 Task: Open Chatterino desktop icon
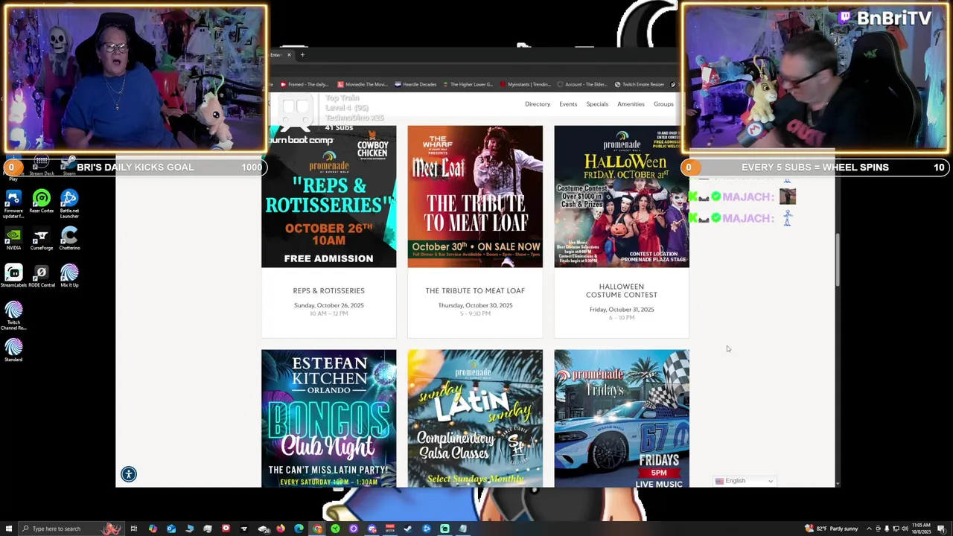[69, 238]
